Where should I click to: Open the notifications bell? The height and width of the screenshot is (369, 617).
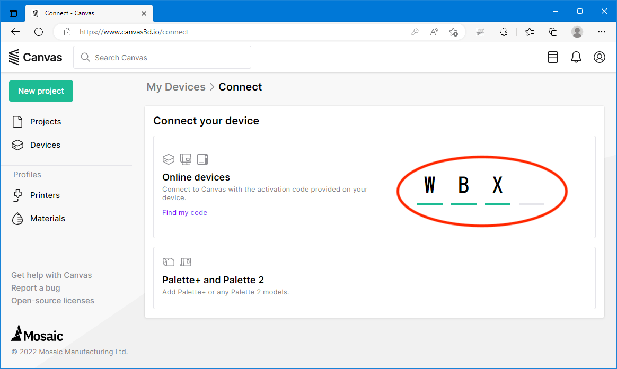coord(576,57)
